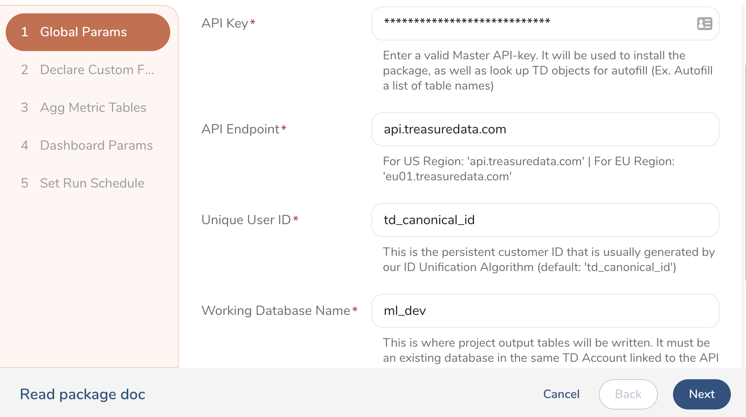Open the Read package doc link
This screenshot has width=746, height=417.
coord(82,394)
